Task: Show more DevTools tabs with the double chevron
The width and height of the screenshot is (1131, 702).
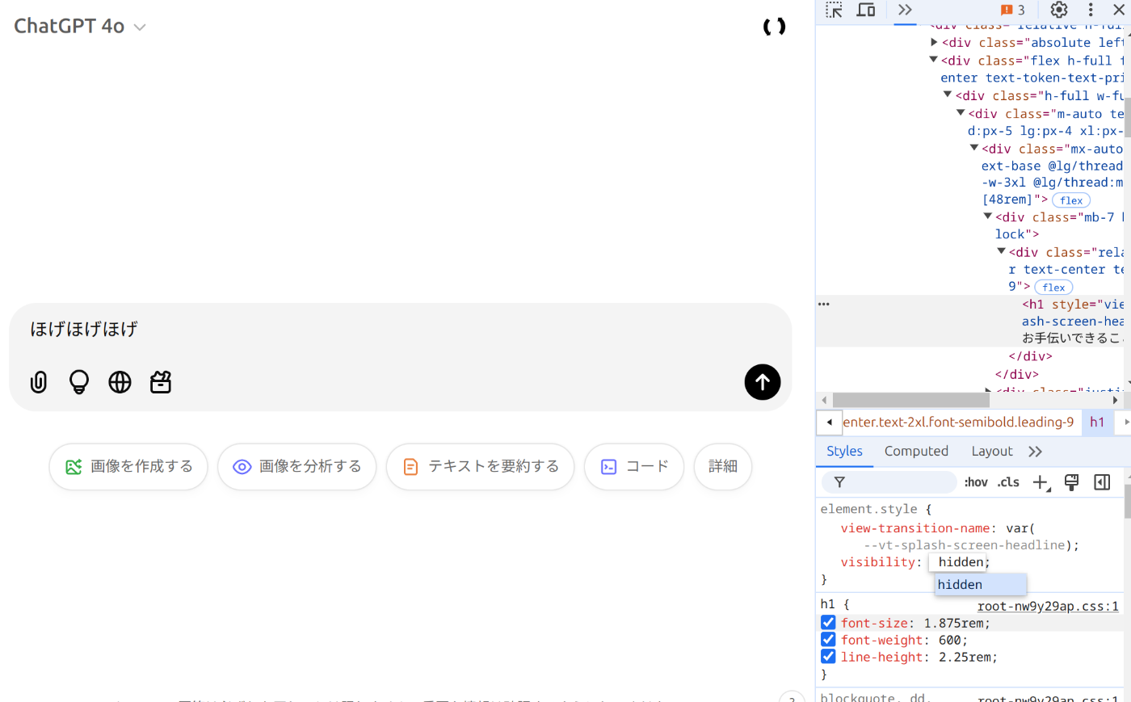Action: 905,10
